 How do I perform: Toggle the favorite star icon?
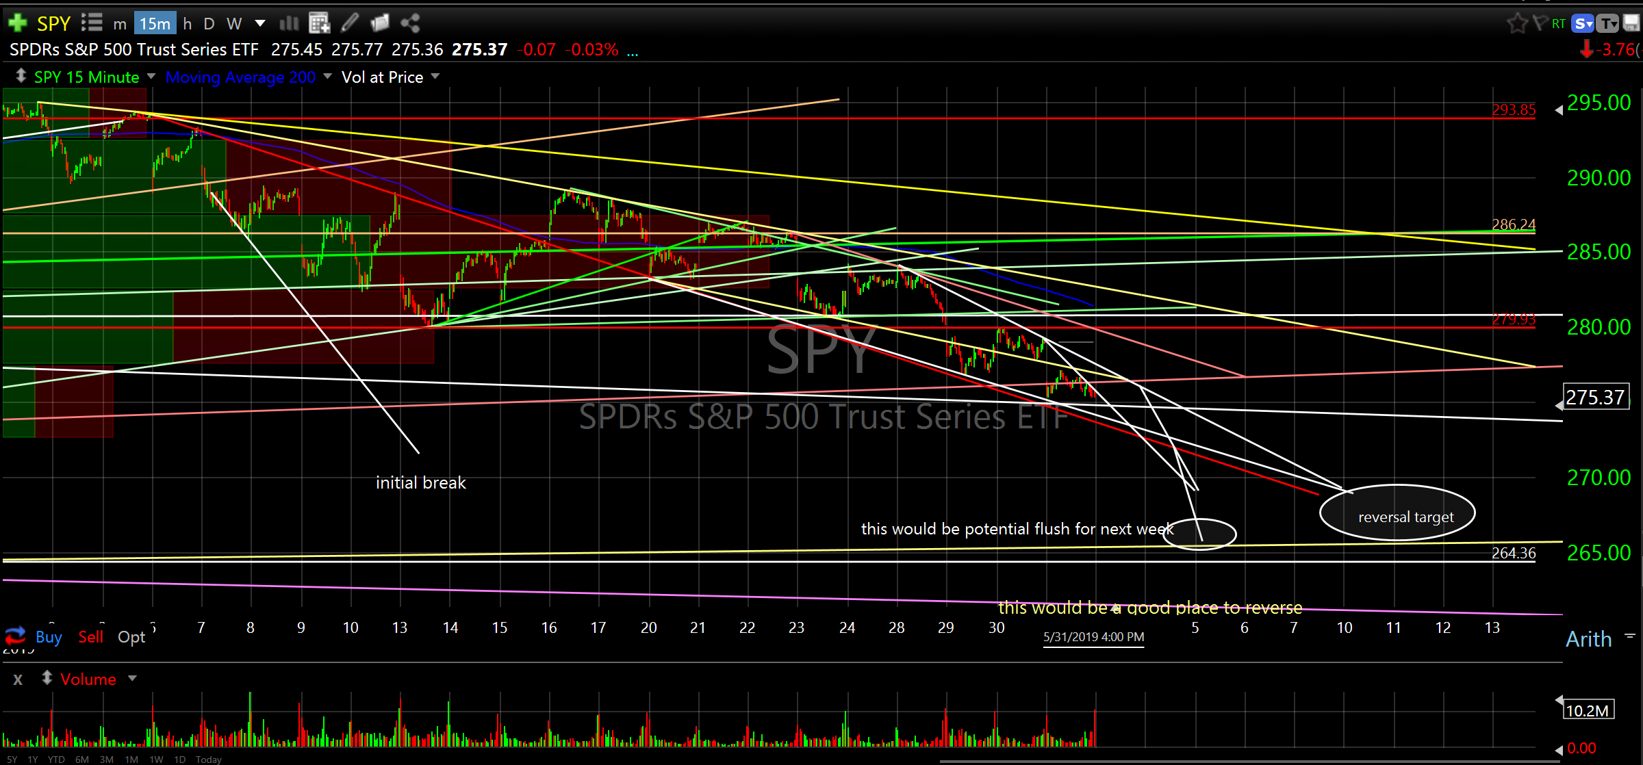coord(1517,23)
